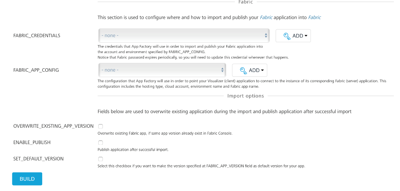Click the FABRIC_CREDENTIALS field label
Screen dimensions: 400x191
(x=37, y=36)
